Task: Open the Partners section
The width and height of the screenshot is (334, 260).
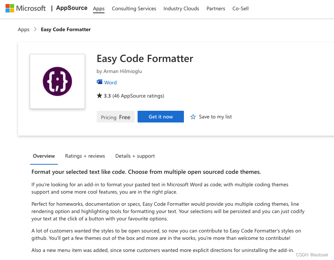Action: pyautogui.click(x=216, y=8)
